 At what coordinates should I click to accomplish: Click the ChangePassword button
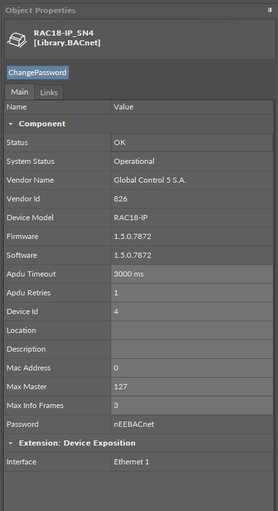click(x=37, y=73)
